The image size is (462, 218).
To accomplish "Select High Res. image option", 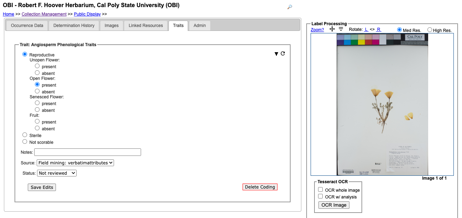I will click(x=430, y=30).
